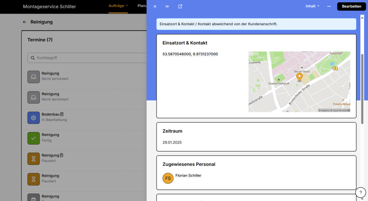Open Florian Schiller's profile link
This screenshot has width=368, height=201.
[x=188, y=175]
